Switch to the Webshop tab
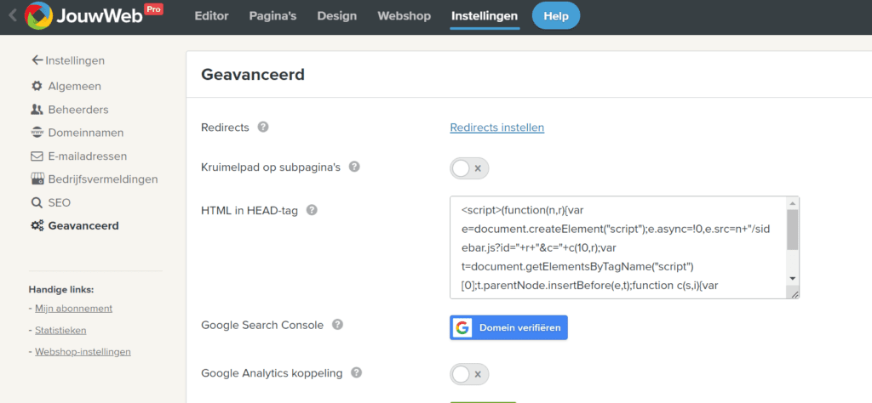872x403 pixels. 404,16
